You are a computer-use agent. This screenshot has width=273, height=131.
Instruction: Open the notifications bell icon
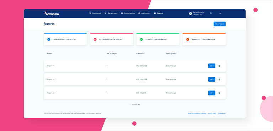(211, 13)
